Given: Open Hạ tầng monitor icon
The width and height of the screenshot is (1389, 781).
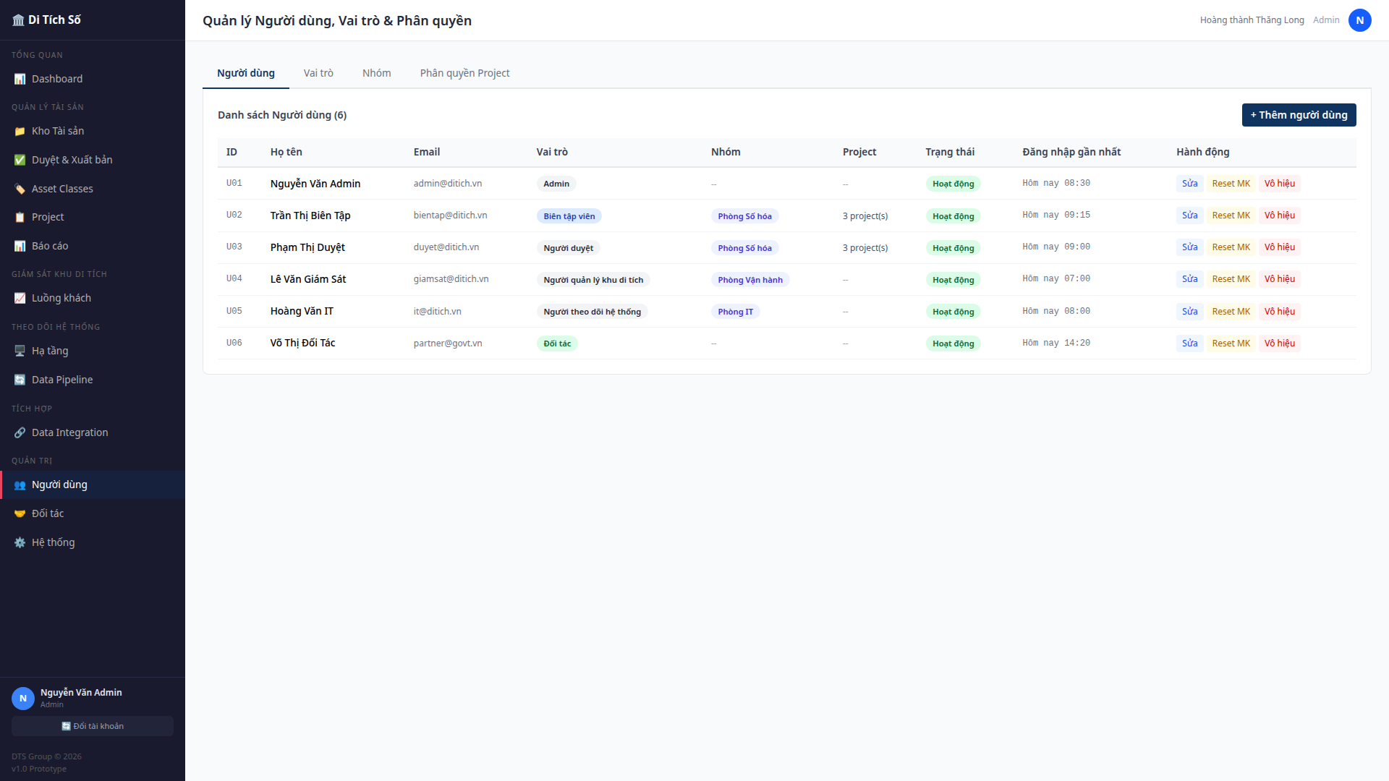Looking at the screenshot, I should pos(20,351).
